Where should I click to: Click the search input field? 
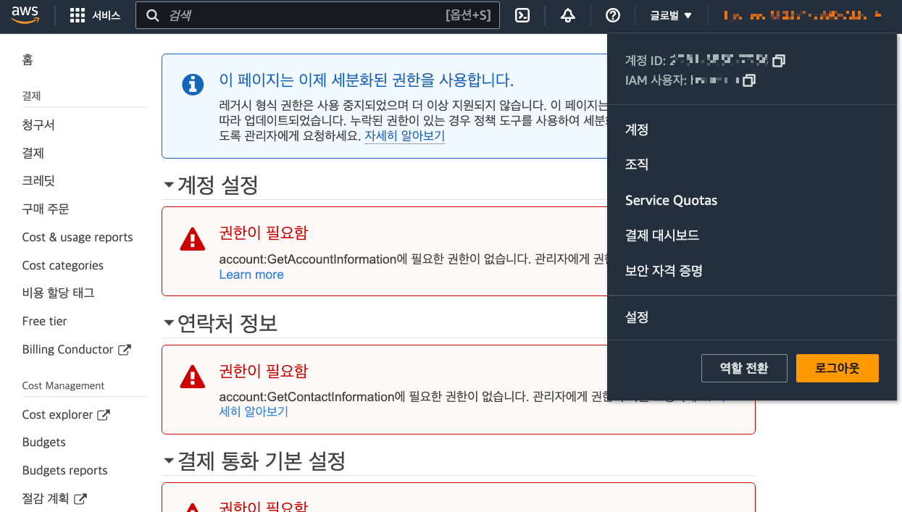(317, 15)
